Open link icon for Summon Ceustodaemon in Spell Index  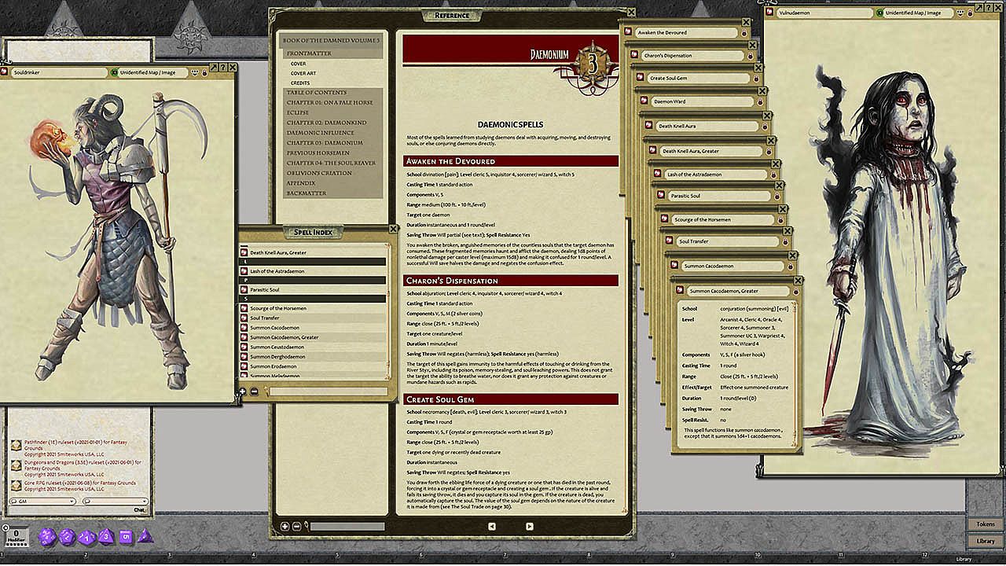[244, 347]
